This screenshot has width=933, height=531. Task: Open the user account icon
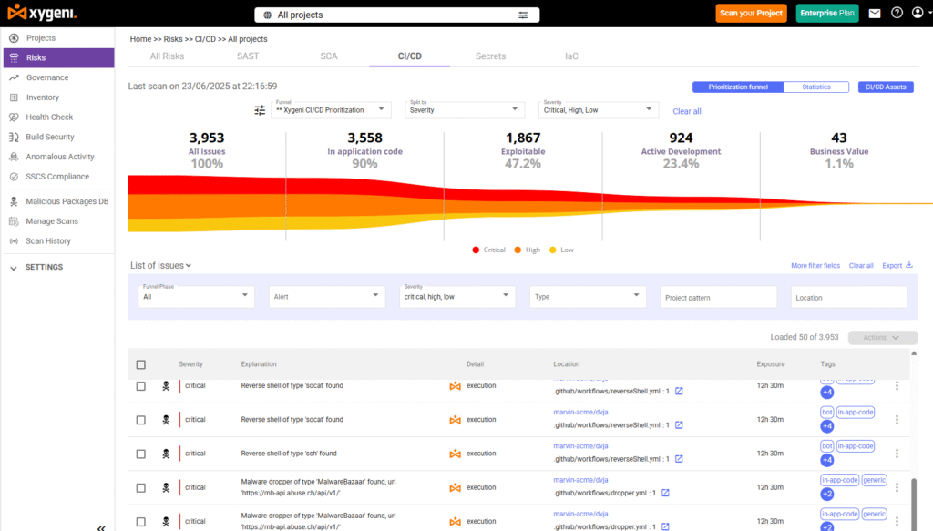(918, 13)
